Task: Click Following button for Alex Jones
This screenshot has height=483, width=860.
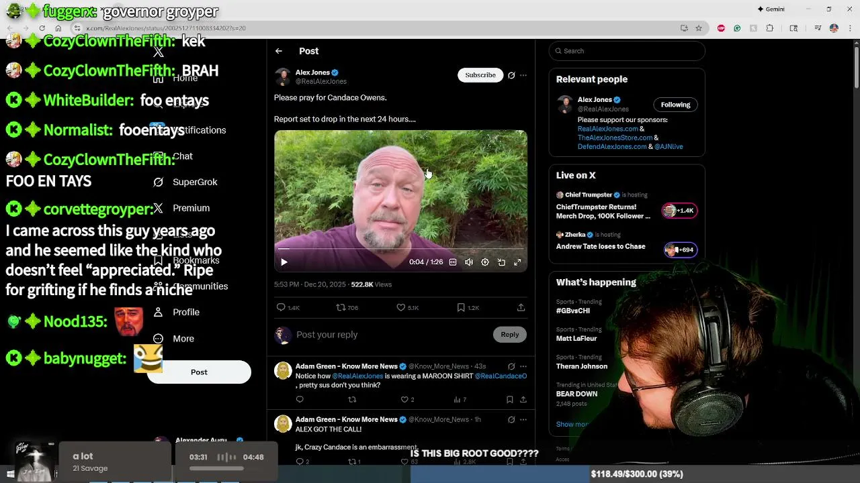Action: click(675, 105)
